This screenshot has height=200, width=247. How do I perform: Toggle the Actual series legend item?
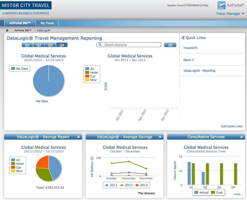tap(202, 193)
